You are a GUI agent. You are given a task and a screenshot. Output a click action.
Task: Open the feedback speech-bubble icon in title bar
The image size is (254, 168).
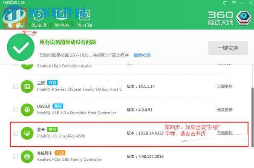coord(225,3)
